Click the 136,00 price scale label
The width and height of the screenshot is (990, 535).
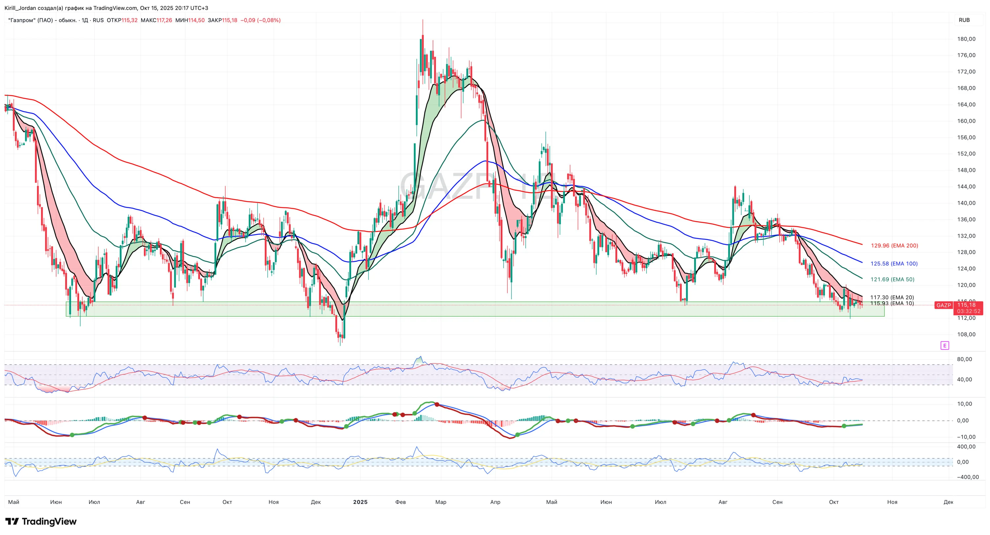pos(966,220)
